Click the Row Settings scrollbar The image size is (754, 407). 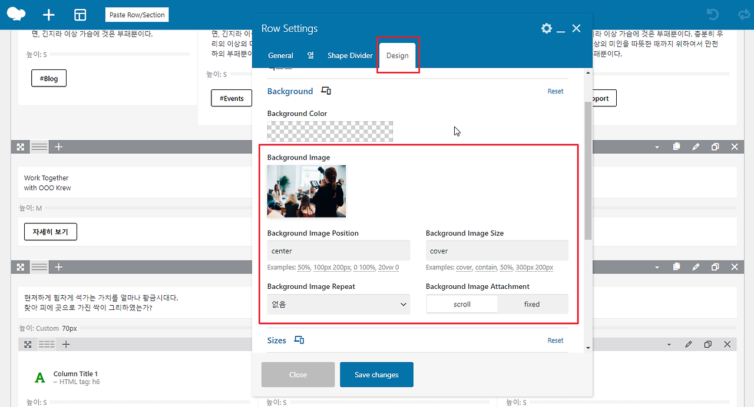[x=588, y=171]
